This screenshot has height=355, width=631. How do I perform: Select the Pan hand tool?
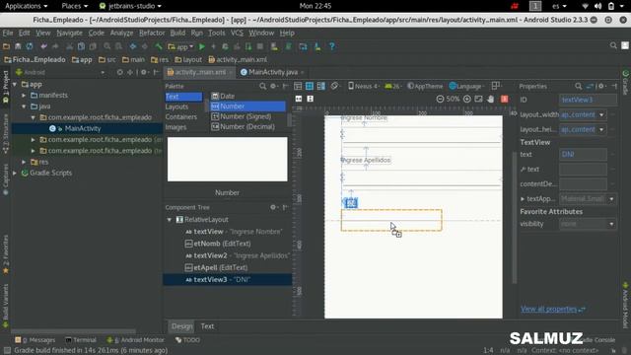[491, 99]
